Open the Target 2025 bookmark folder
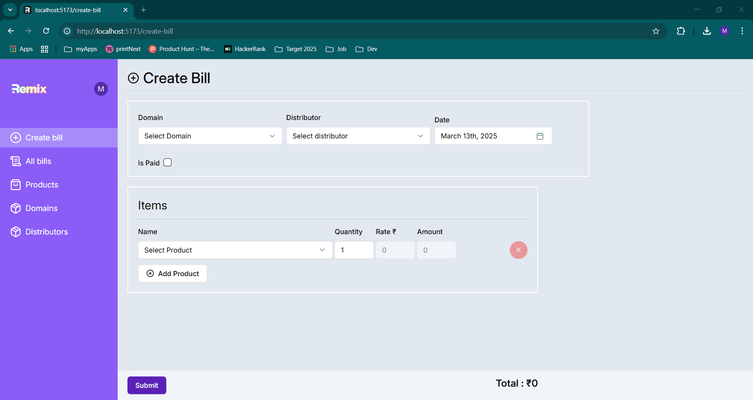The image size is (753, 400). (296, 49)
